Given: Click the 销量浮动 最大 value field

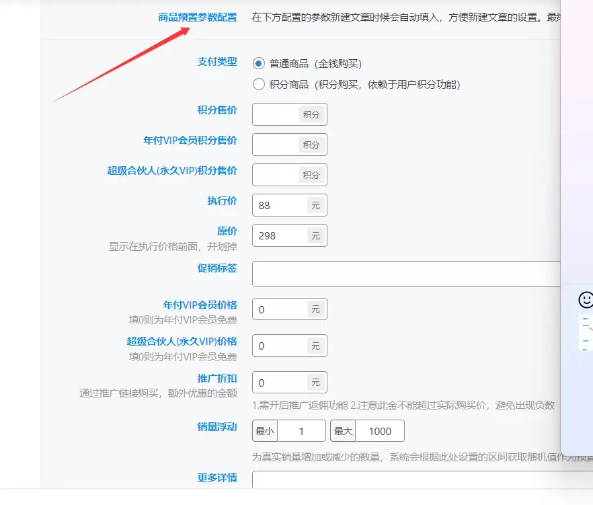Looking at the screenshot, I should tap(380, 431).
